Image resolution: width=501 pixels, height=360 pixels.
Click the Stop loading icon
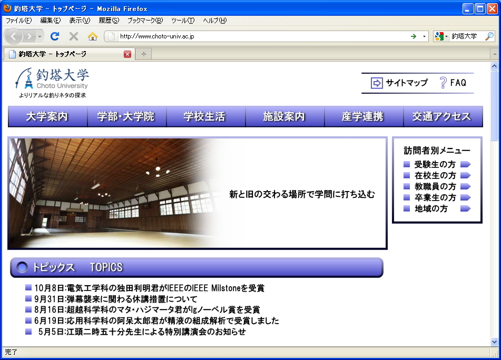(x=74, y=36)
